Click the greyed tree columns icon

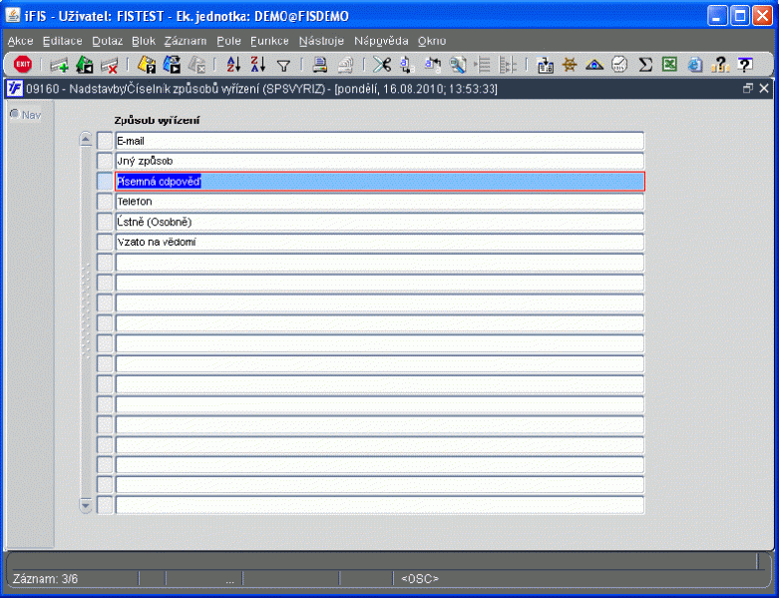coord(508,65)
